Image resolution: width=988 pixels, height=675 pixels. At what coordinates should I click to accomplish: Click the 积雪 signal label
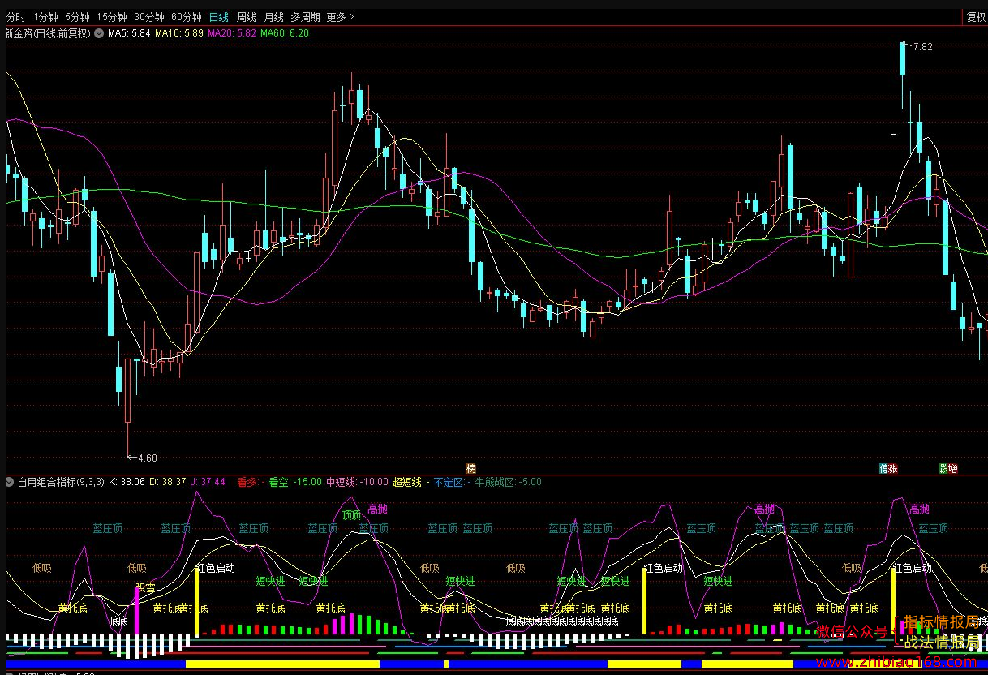[145, 587]
